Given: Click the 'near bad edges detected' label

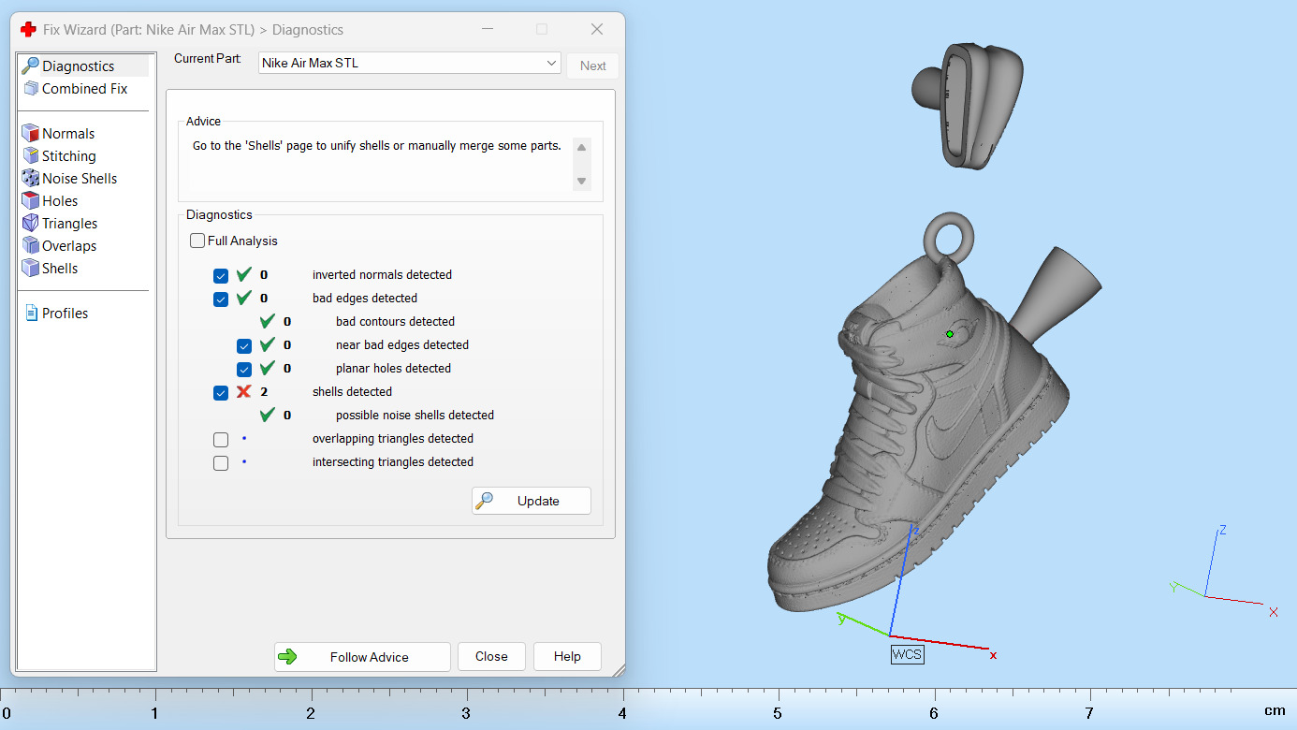Looking at the screenshot, I should (x=402, y=344).
